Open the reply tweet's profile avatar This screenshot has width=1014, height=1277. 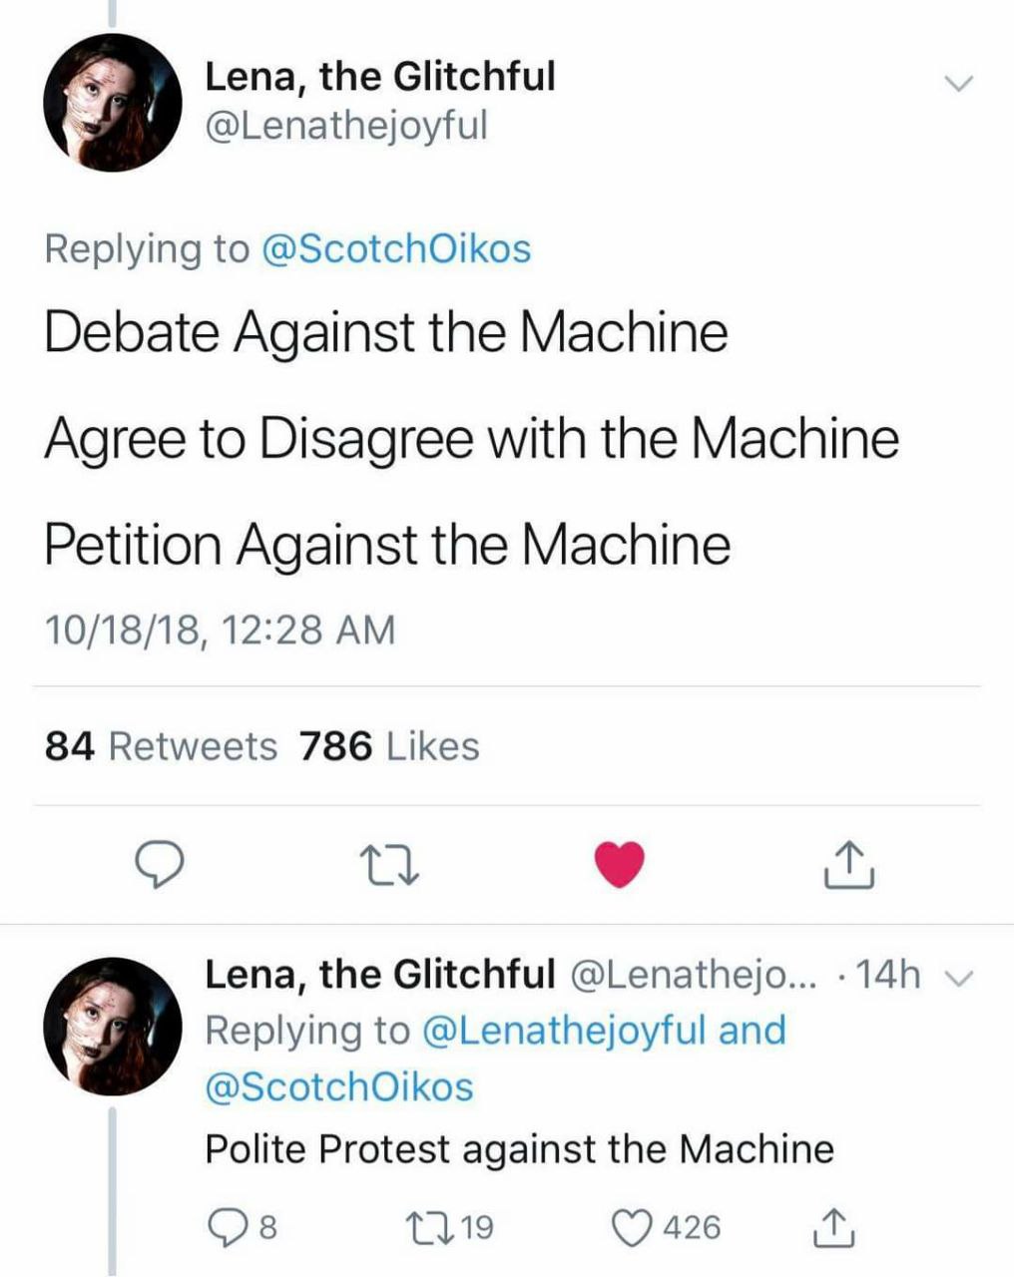[113, 1027]
